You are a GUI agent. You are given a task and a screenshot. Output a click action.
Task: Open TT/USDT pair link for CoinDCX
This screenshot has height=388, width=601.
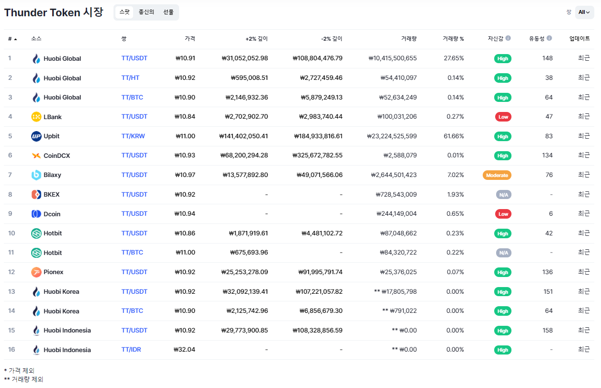click(x=135, y=155)
